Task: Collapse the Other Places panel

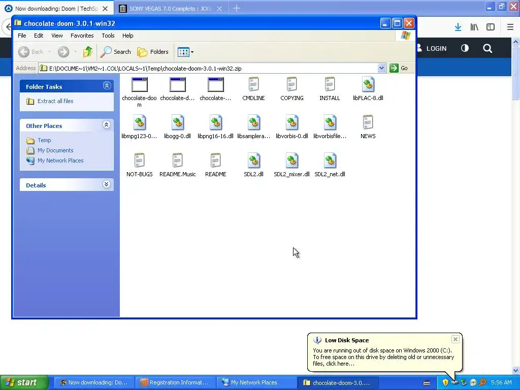Action: (x=107, y=125)
